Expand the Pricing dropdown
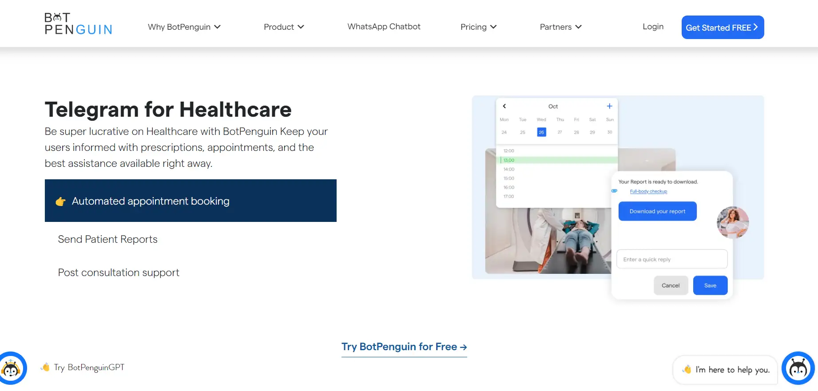This screenshot has width=818, height=391. tap(478, 27)
